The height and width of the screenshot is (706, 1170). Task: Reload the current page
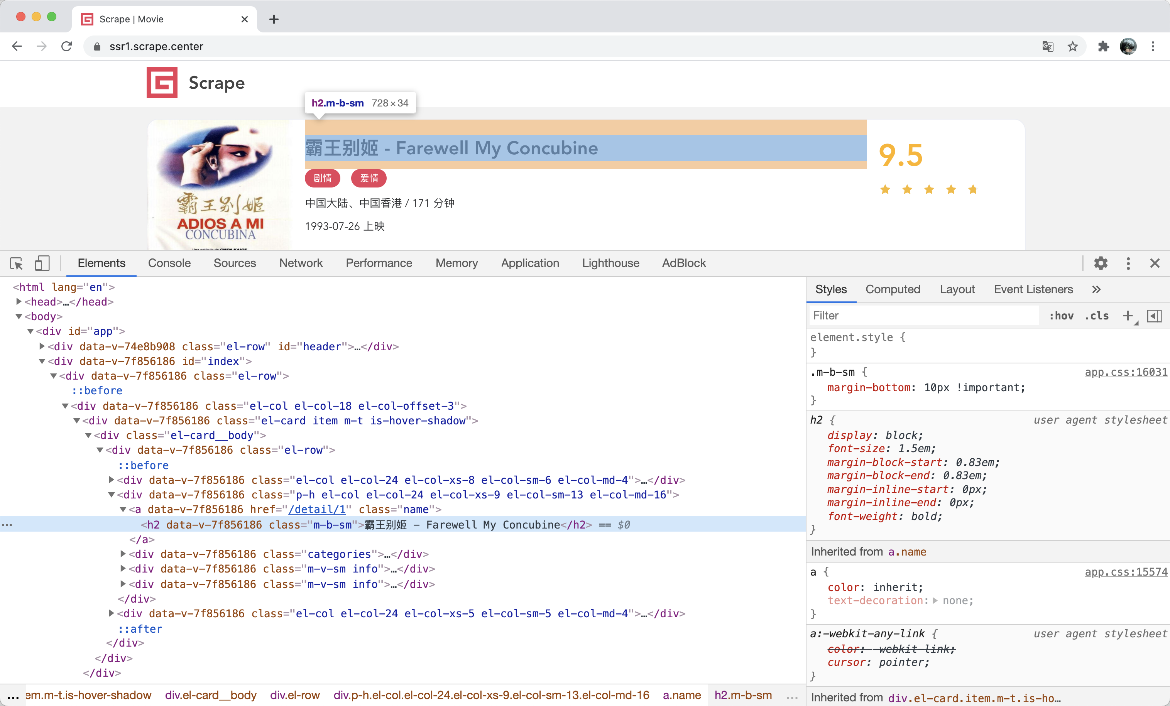[67, 46]
